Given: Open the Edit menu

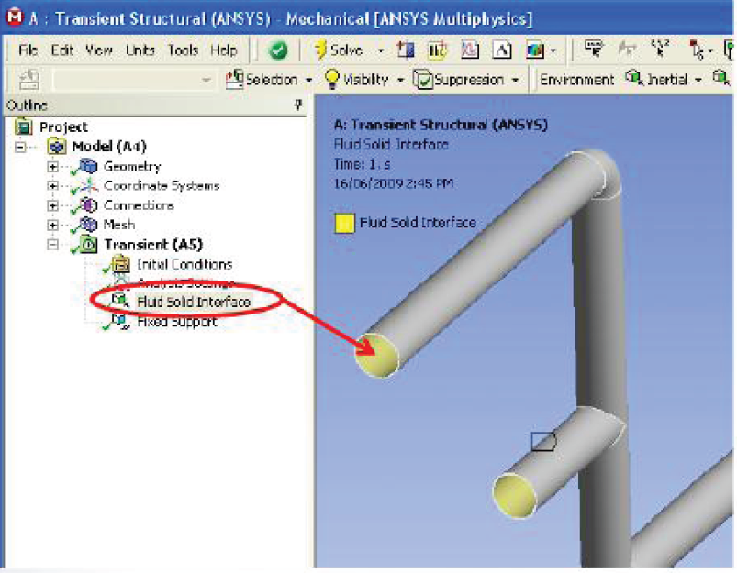Looking at the screenshot, I should click(61, 50).
